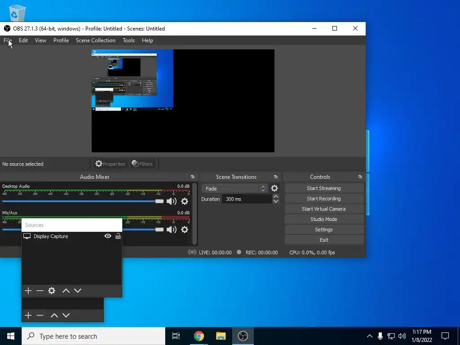Open the Profile menu
Image resolution: width=460 pixels, height=345 pixels.
click(61, 40)
